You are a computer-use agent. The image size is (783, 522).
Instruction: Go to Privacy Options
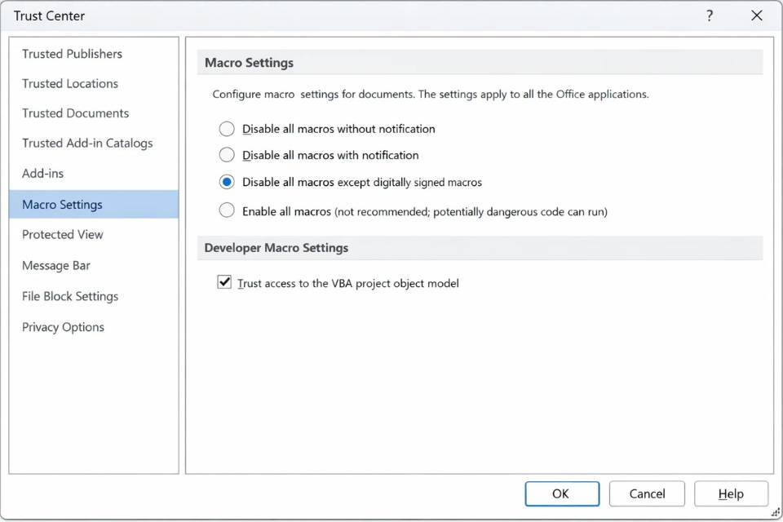(x=63, y=327)
